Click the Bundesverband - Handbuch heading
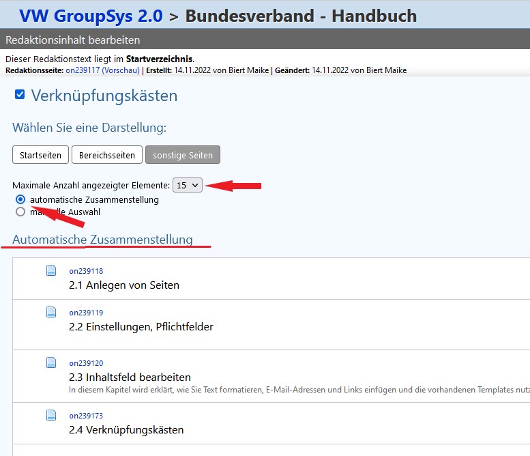This screenshot has width=530, height=456. pos(301,16)
